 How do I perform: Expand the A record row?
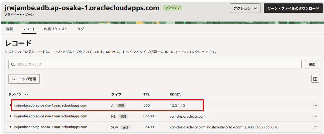11,105
